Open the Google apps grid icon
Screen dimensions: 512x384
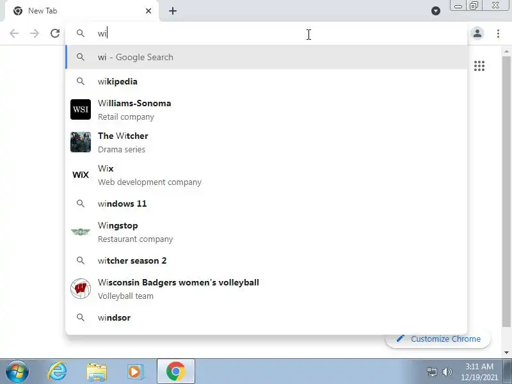479,66
